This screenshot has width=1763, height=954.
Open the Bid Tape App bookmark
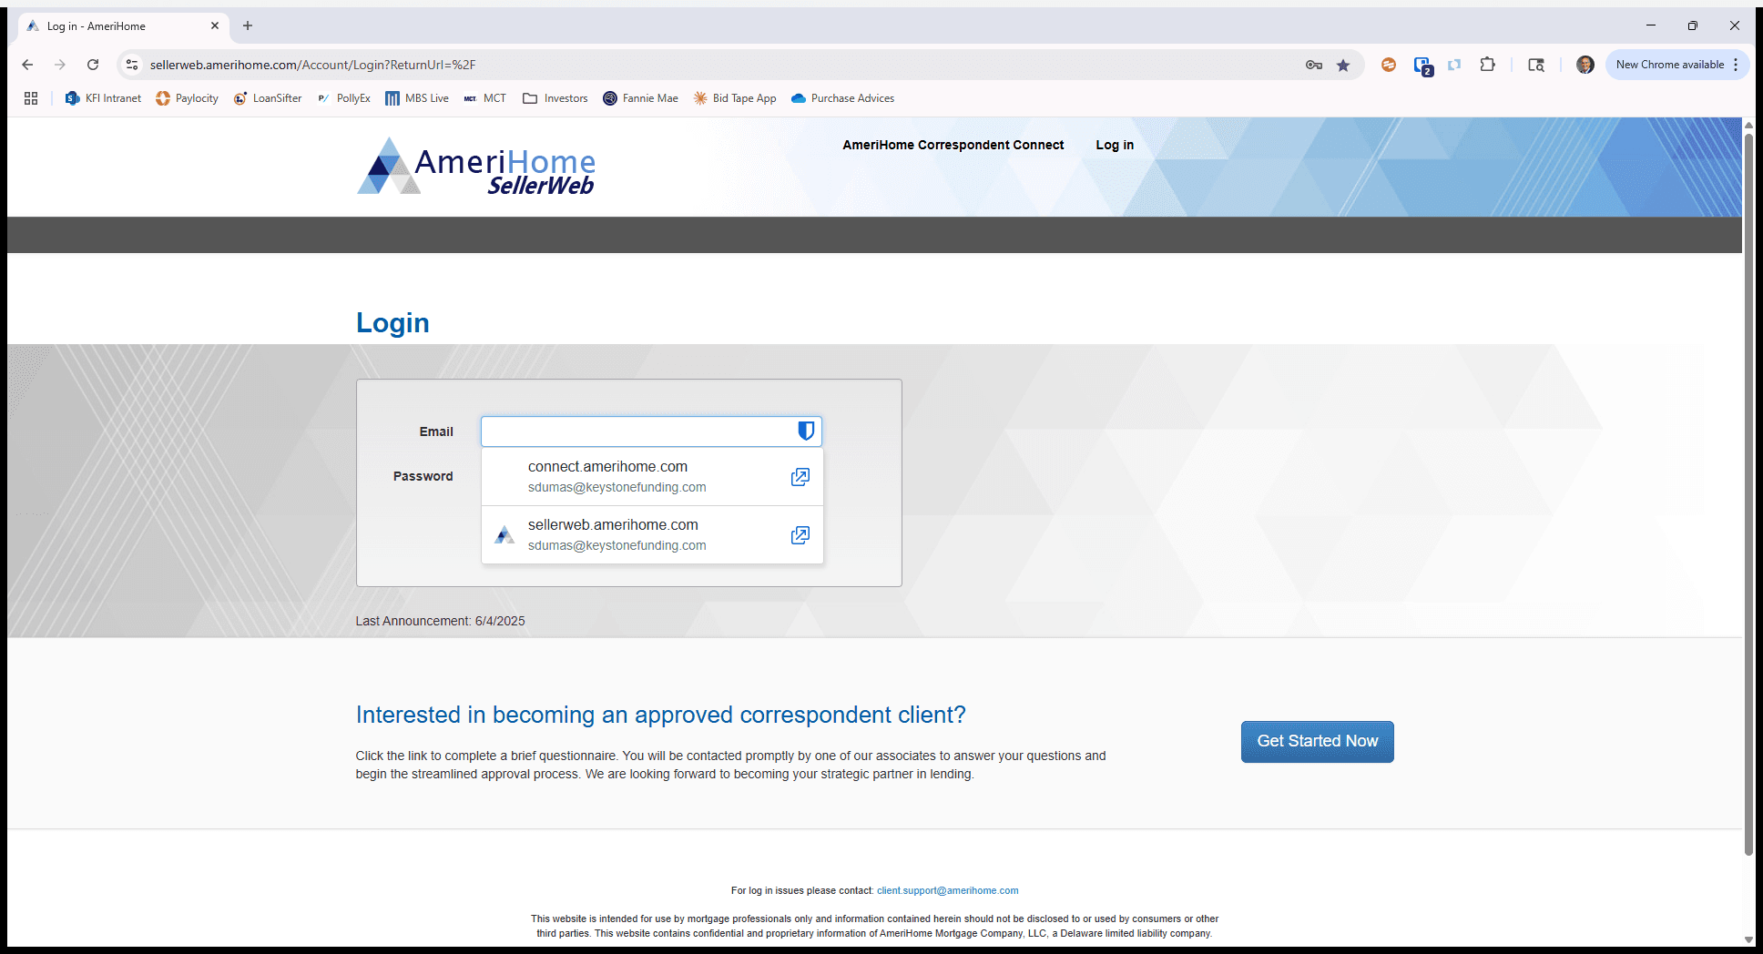(x=735, y=98)
